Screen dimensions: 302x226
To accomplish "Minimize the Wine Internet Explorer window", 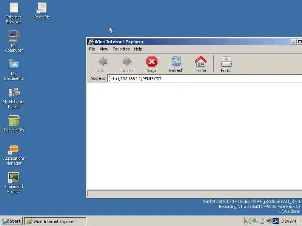I will (294, 42).
